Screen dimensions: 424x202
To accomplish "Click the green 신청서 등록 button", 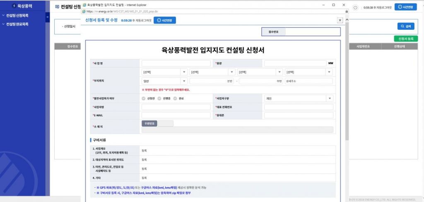I will pos(405,38).
